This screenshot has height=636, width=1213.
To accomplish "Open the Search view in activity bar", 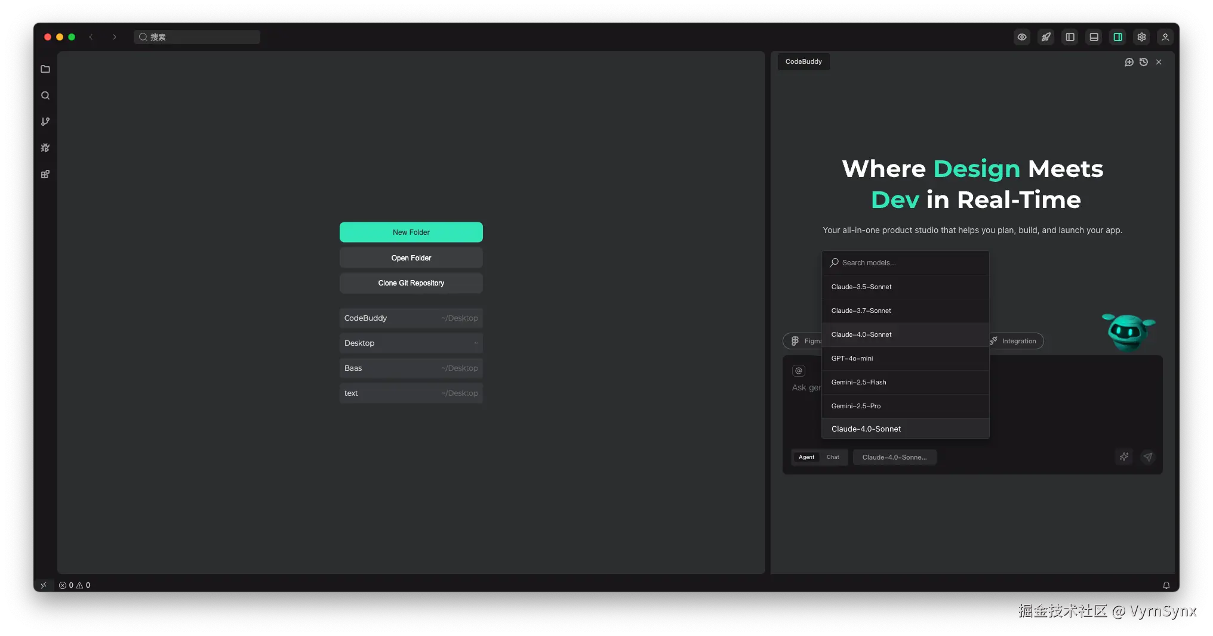I will pyautogui.click(x=45, y=95).
